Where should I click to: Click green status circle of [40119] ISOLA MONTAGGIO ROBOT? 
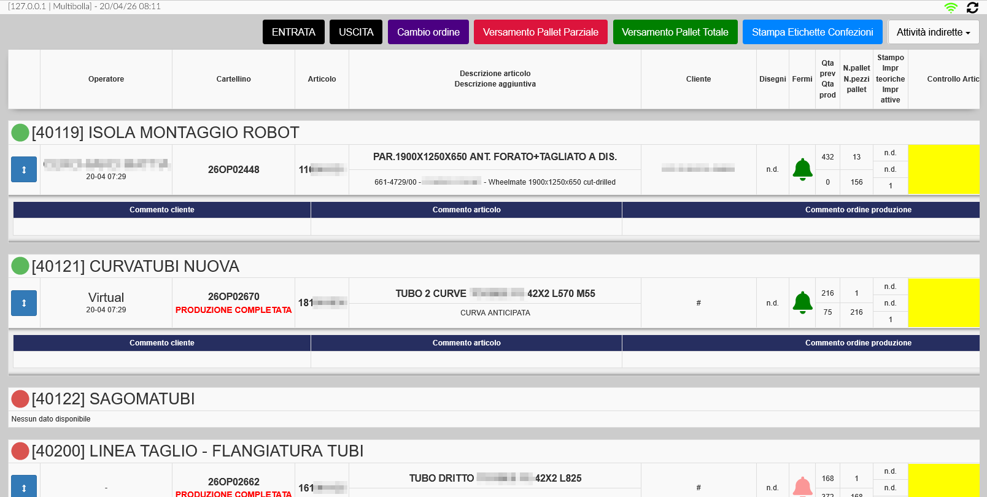tap(20, 133)
